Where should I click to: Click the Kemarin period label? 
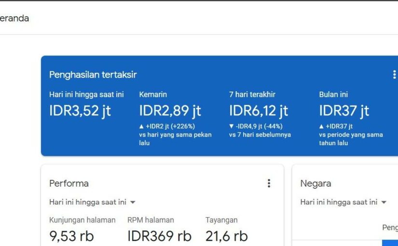point(153,95)
